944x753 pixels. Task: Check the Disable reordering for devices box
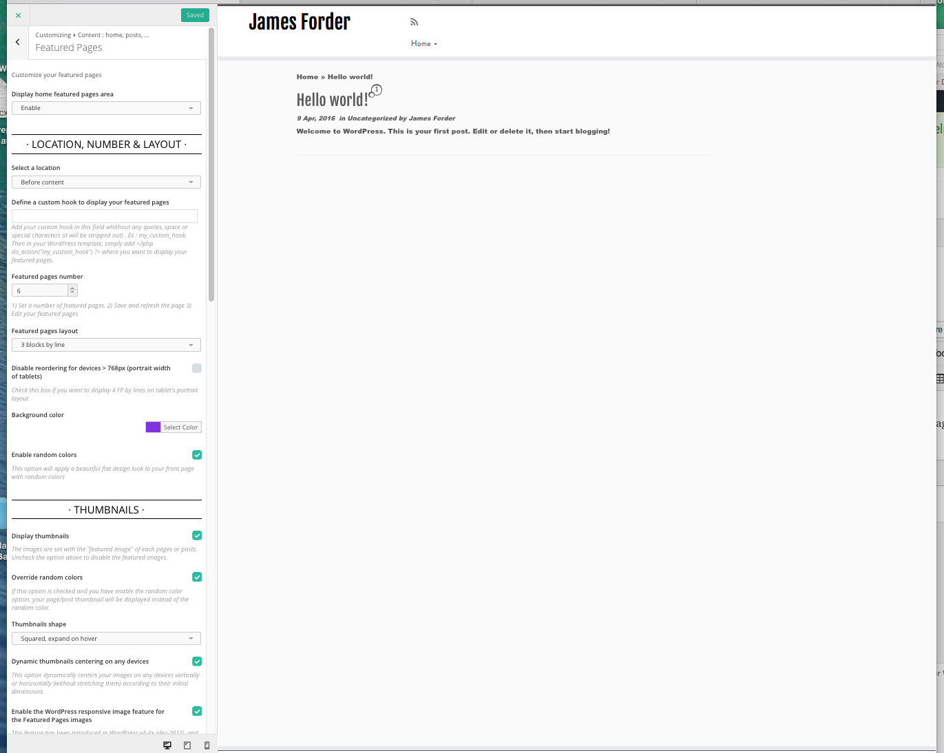[197, 368]
